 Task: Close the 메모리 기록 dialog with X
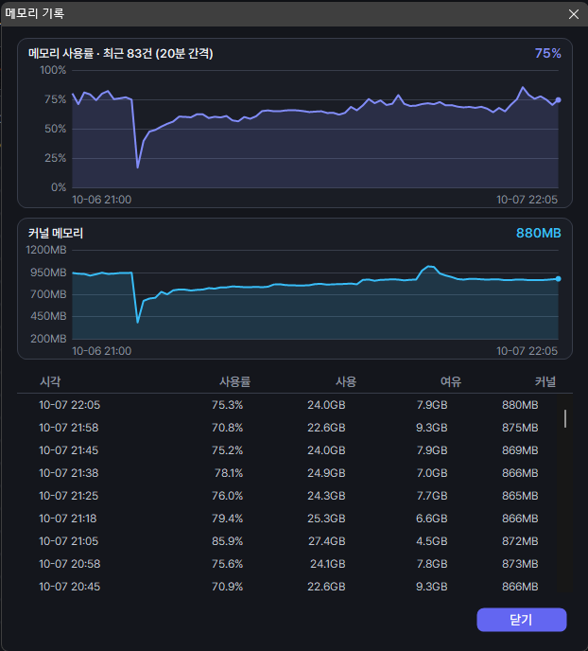[574, 14]
